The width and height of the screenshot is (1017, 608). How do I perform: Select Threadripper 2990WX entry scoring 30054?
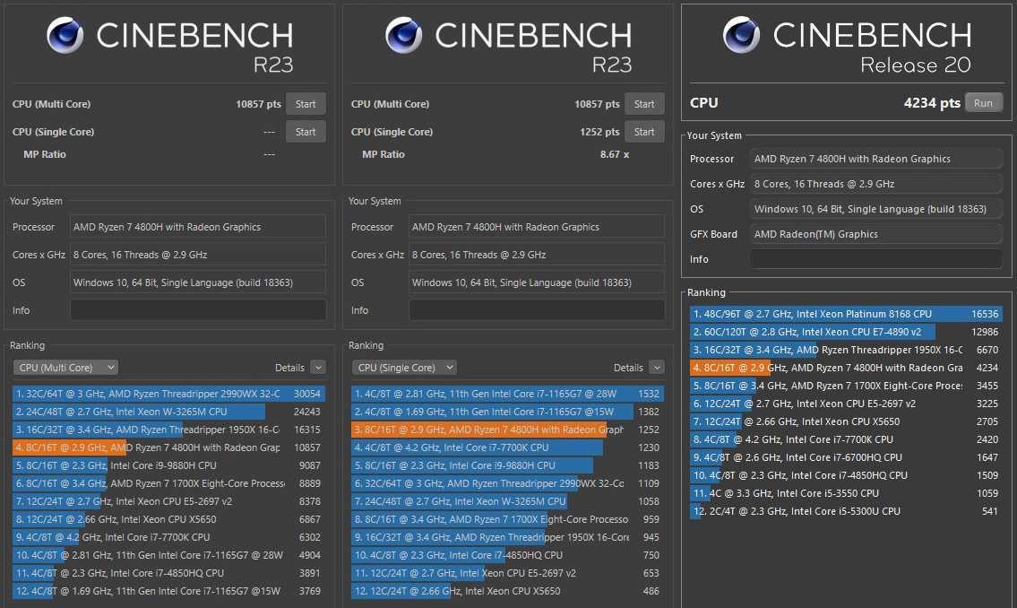168,394
